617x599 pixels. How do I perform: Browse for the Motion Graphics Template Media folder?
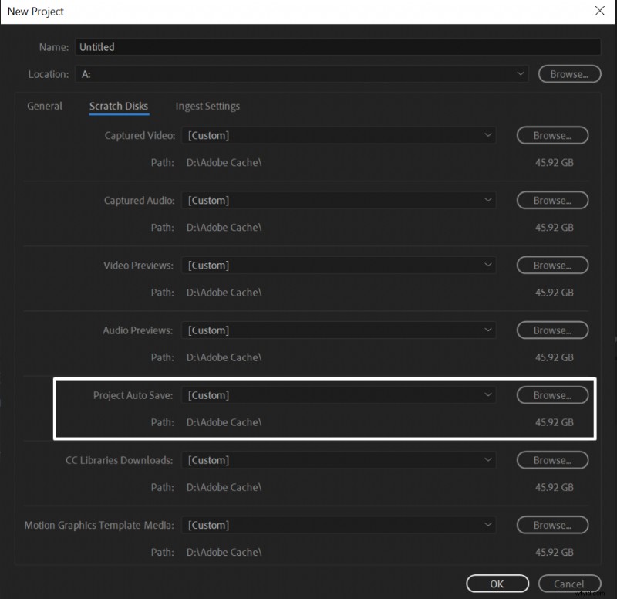point(551,525)
